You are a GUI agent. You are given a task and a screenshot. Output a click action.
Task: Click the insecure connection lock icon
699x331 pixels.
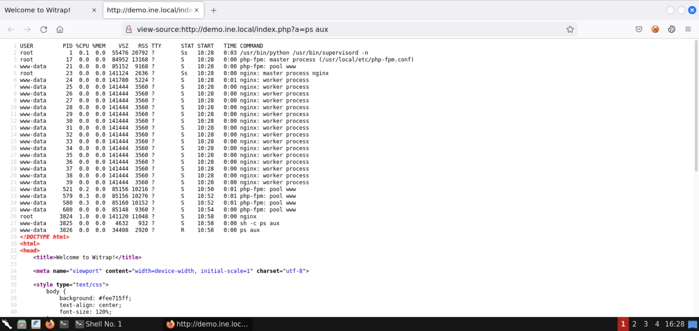coord(129,29)
